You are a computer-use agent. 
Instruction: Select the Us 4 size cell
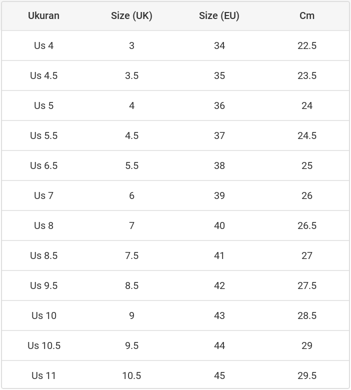coord(43,45)
